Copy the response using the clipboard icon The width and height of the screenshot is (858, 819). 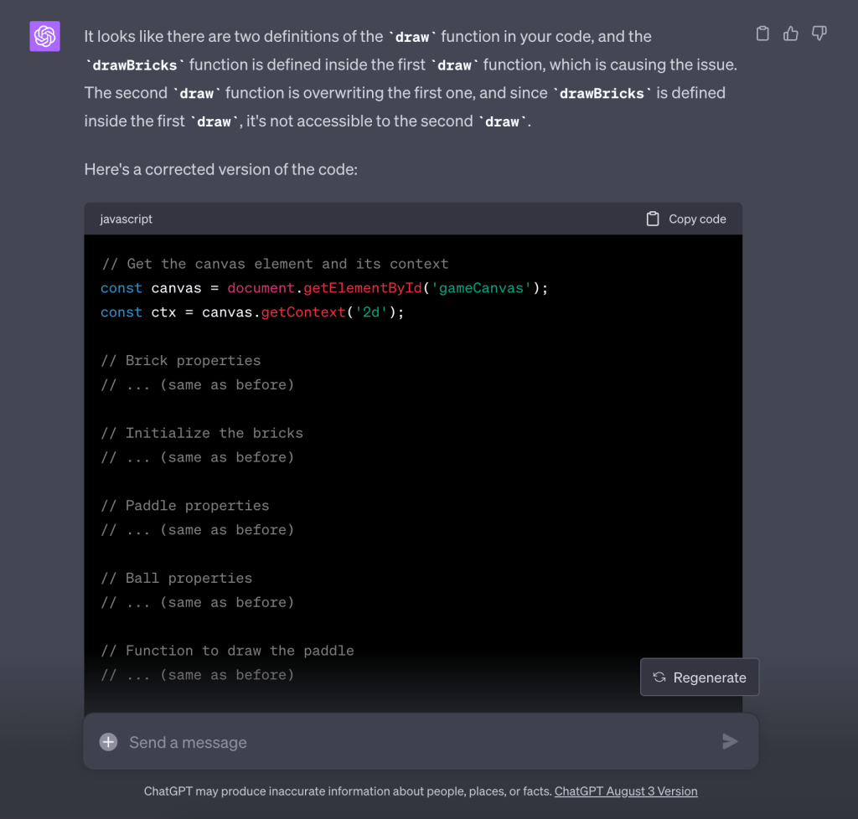(762, 33)
